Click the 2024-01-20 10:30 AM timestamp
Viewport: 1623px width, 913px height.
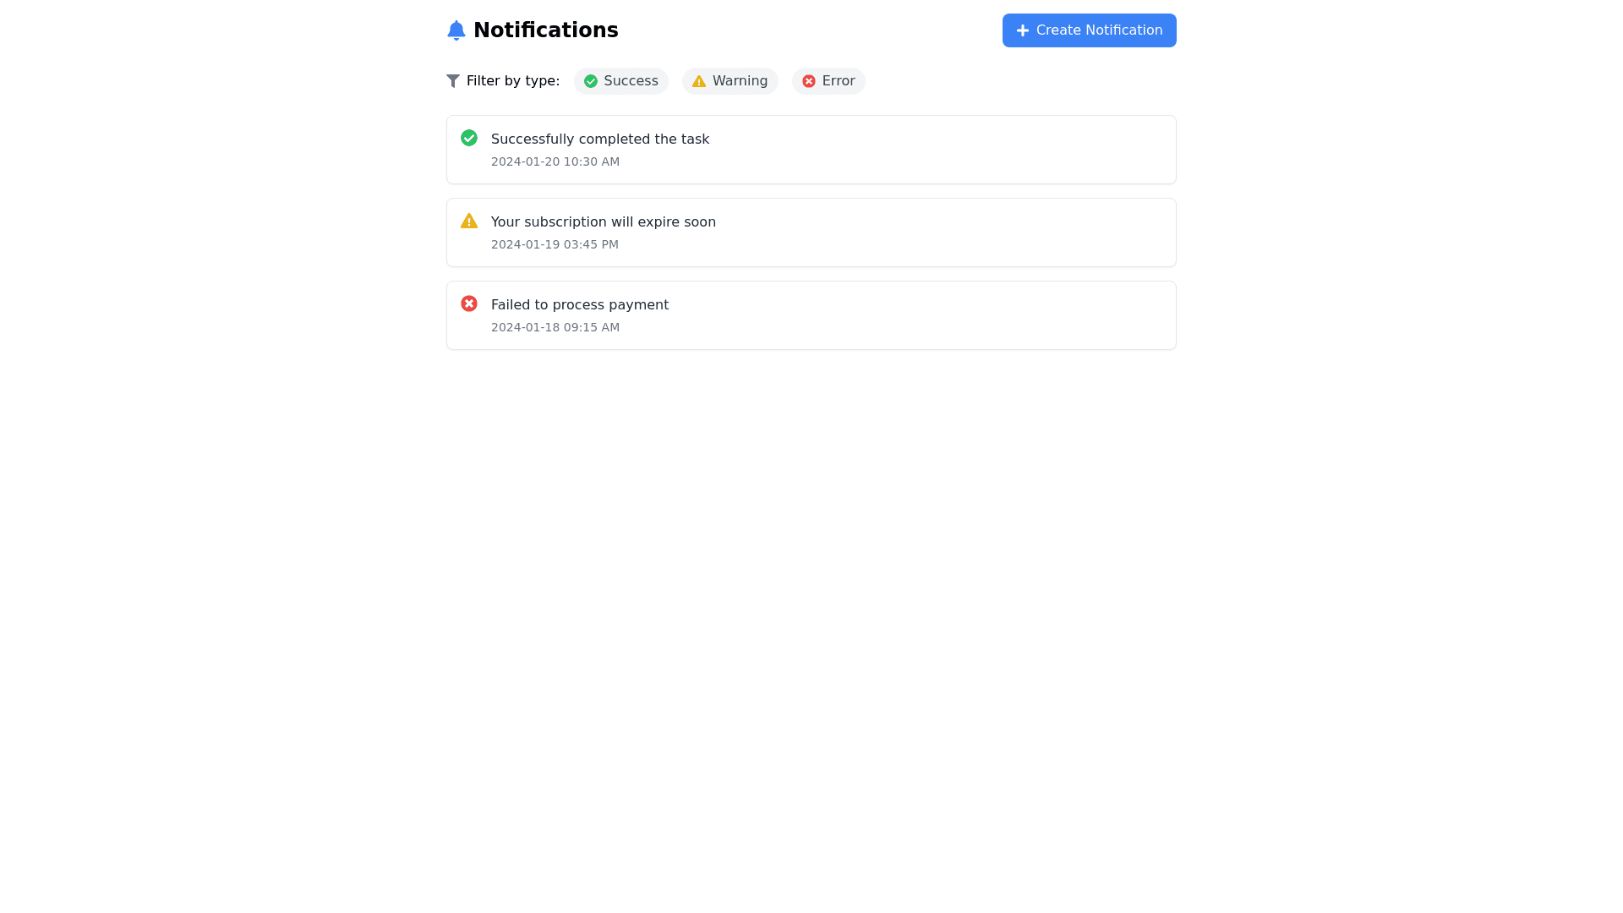coord(555,161)
